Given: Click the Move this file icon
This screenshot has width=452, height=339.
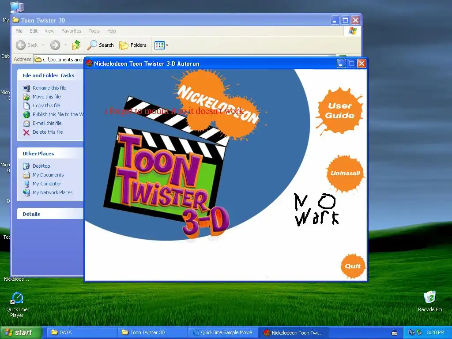Looking at the screenshot, I should tap(26, 97).
